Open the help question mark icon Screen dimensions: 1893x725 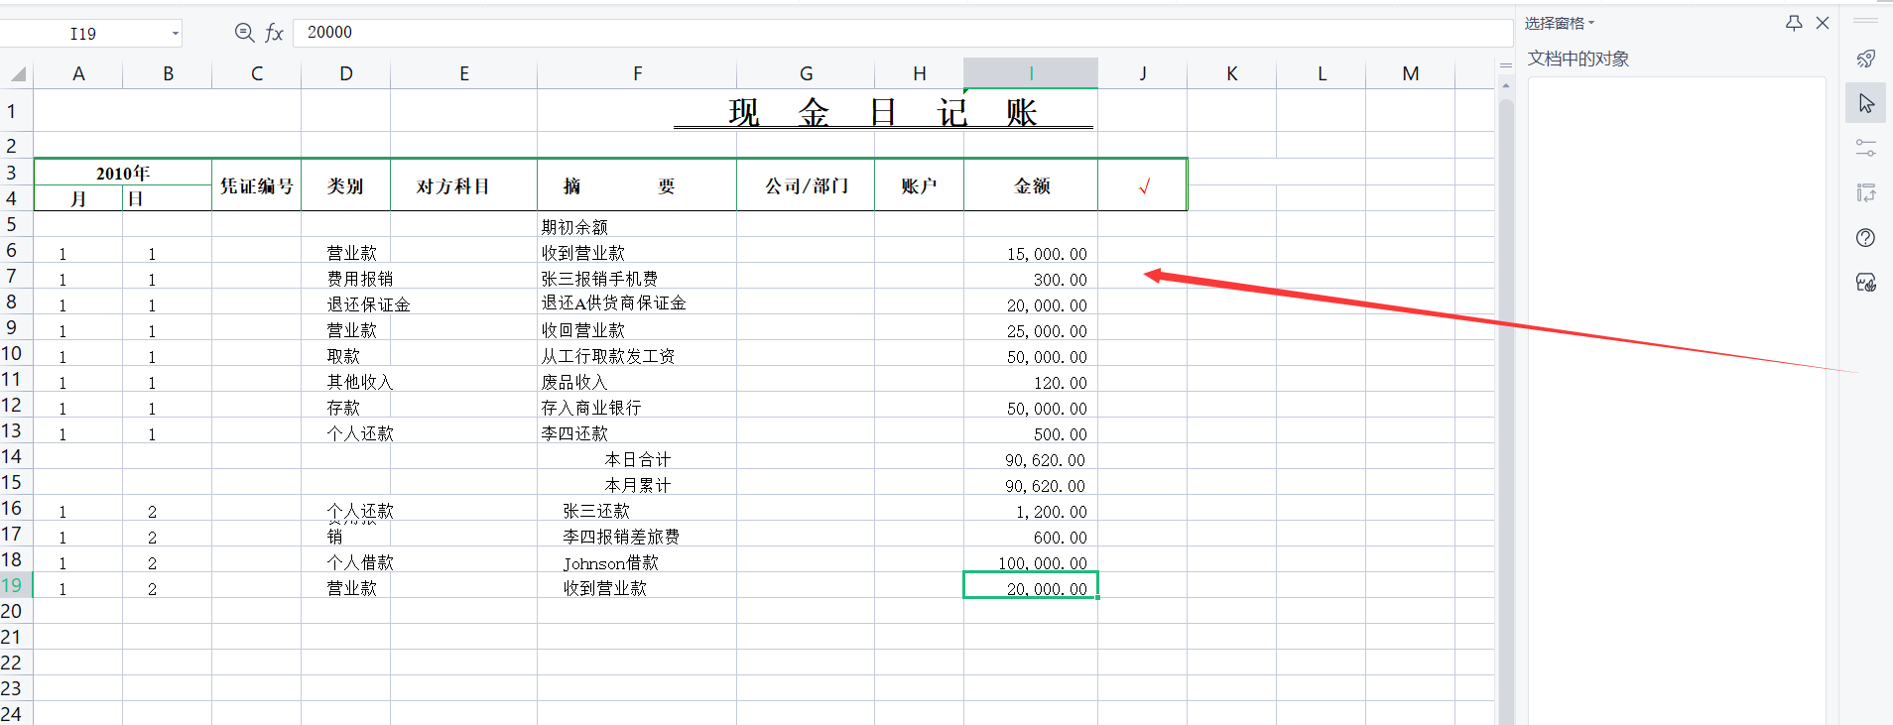1865,238
